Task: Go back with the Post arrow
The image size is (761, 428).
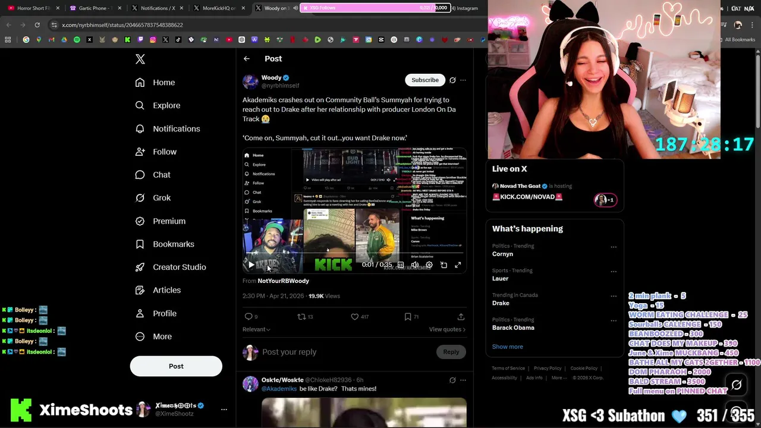Action: pyautogui.click(x=247, y=58)
